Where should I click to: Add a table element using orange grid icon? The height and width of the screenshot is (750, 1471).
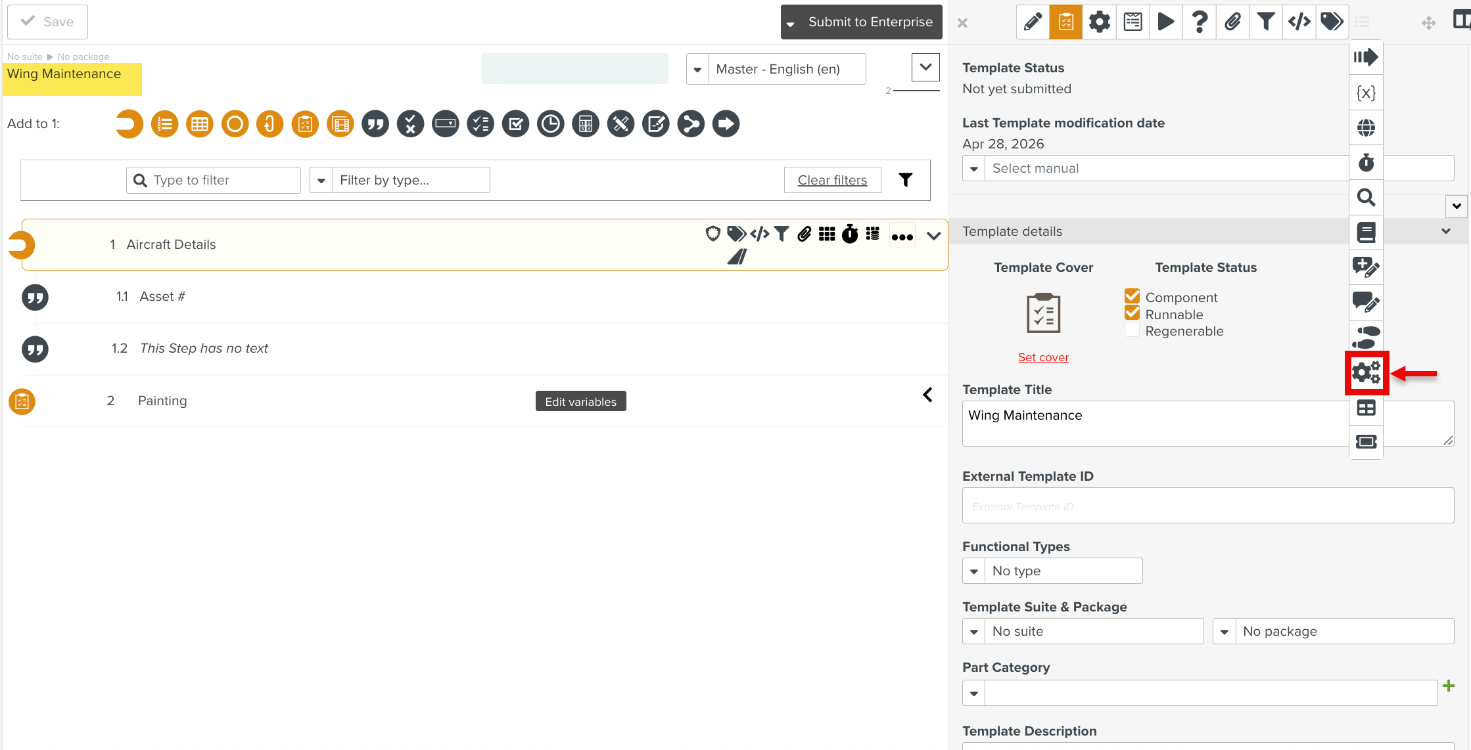click(x=200, y=123)
